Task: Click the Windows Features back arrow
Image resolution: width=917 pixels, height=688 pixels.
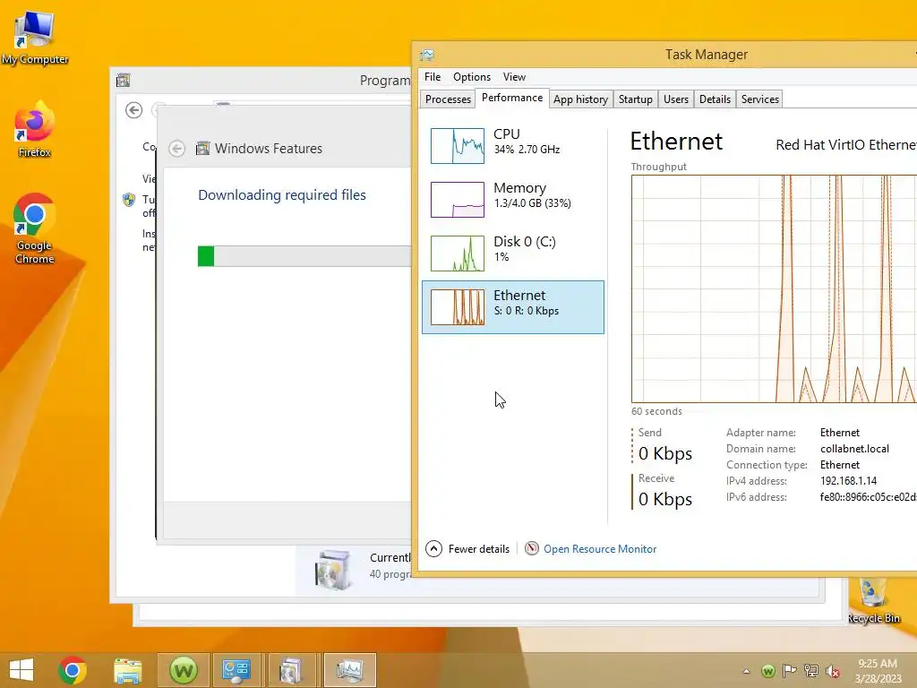Action: [x=177, y=149]
